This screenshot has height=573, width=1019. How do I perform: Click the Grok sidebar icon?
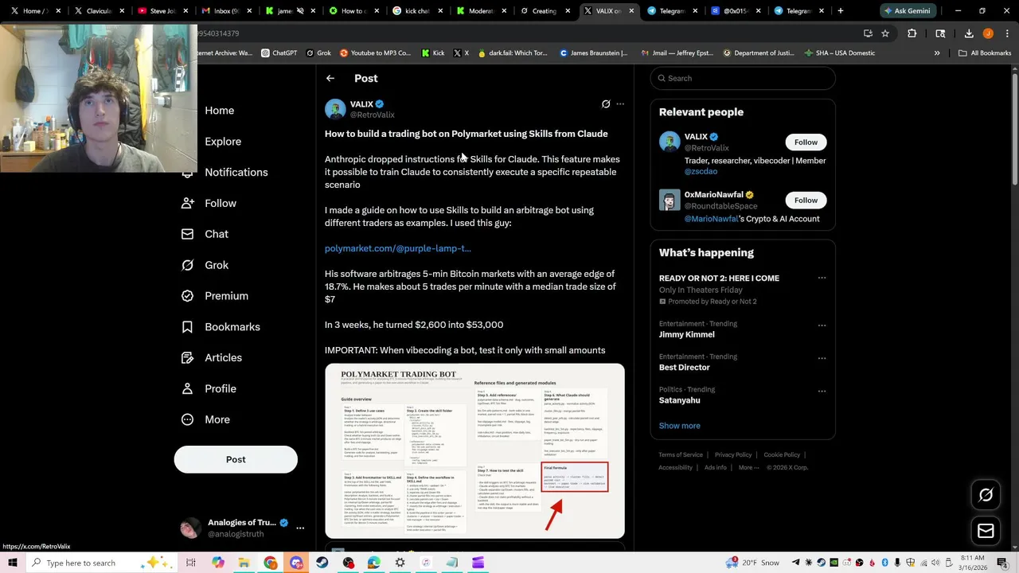point(187,265)
